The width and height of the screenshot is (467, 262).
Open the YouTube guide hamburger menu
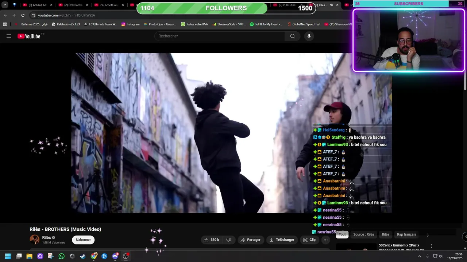pyautogui.click(x=9, y=36)
